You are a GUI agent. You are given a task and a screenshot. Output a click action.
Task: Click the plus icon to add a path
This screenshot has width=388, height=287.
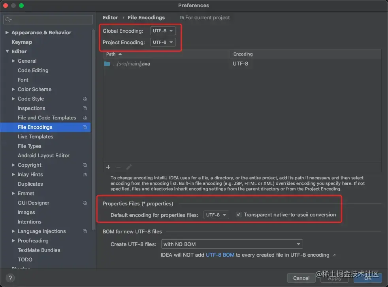coord(108,167)
